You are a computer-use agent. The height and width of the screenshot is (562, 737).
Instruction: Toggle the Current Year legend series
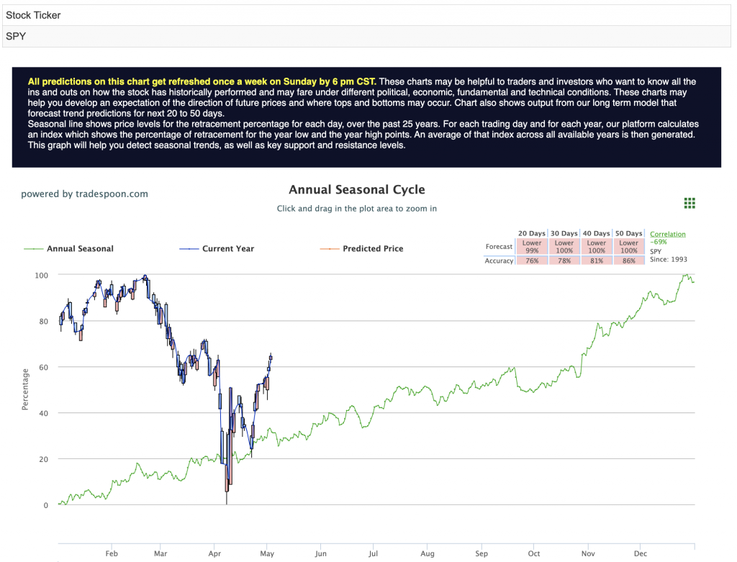pos(228,248)
